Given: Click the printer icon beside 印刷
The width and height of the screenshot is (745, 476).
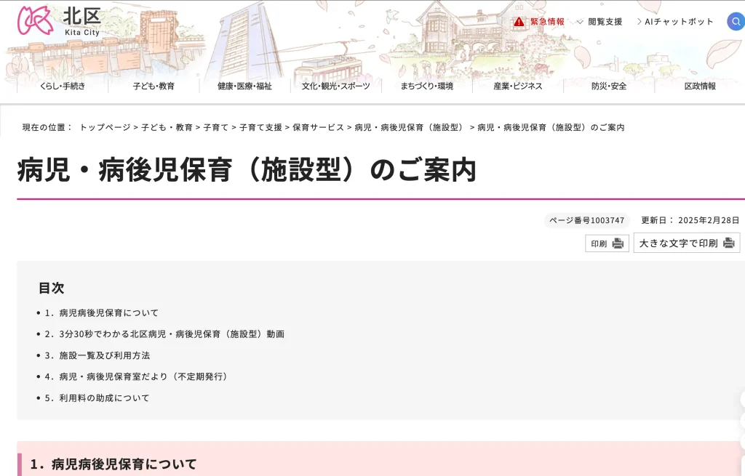Looking at the screenshot, I should tap(618, 243).
